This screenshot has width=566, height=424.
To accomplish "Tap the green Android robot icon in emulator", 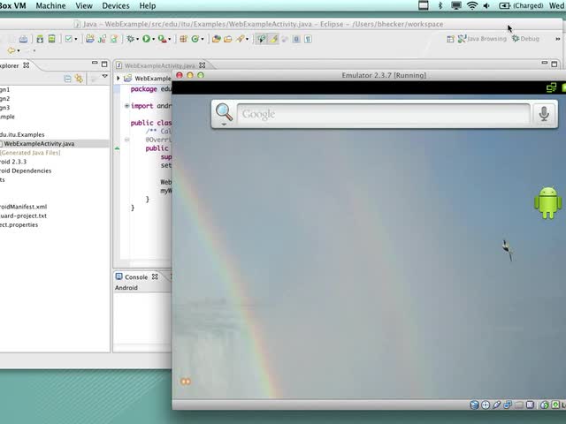I will point(548,202).
